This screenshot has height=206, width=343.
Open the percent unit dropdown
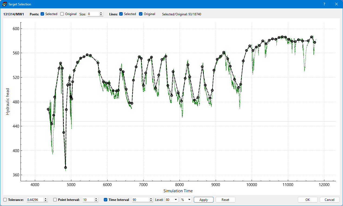(186, 200)
